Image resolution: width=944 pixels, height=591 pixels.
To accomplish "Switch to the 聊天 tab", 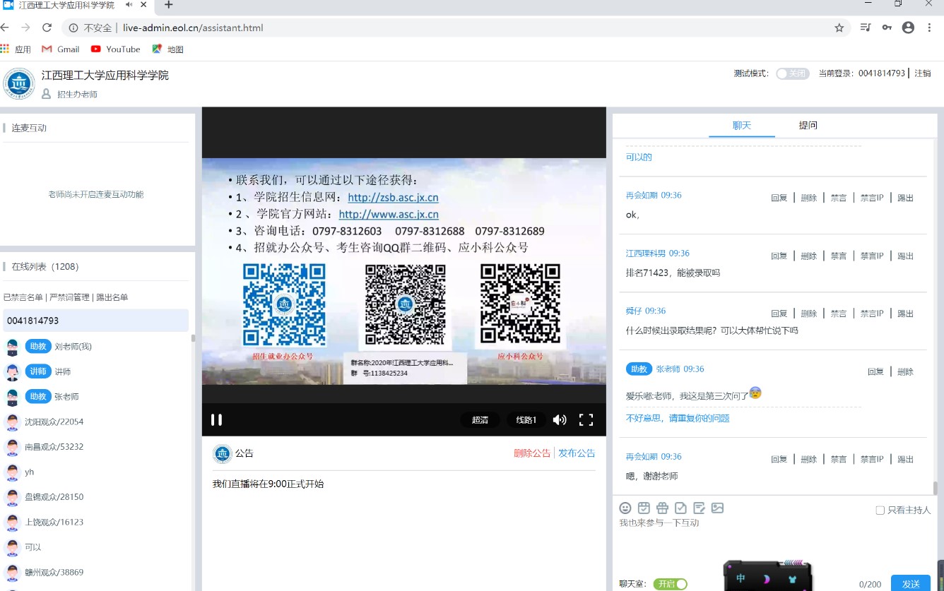I will click(742, 125).
